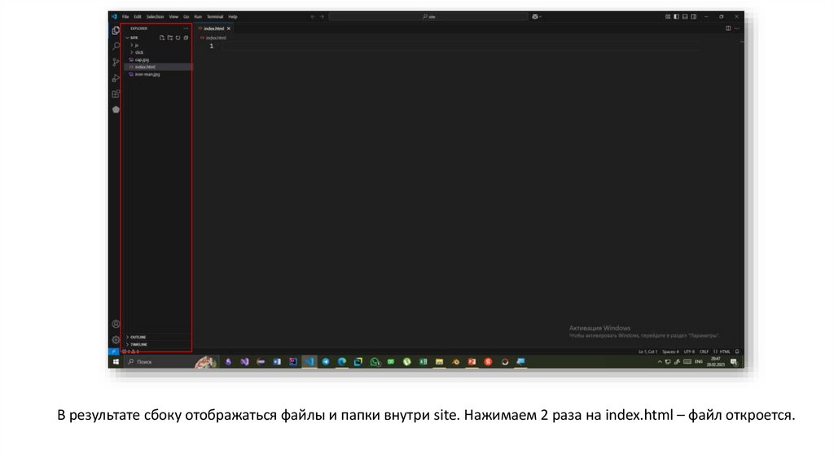This screenshot has height=467, width=834.
Task: Expand the js folder
Action: pos(134,46)
